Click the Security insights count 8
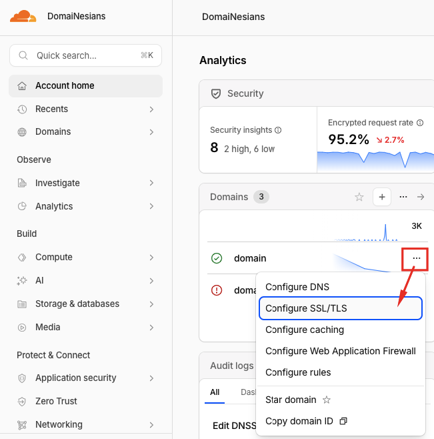The image size is (434, 439). click(x=215, y=147)
